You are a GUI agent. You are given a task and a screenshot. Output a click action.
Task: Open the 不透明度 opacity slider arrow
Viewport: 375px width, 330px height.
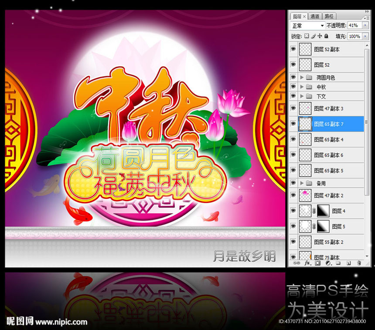pyautogui.click(x=365, y=25)
